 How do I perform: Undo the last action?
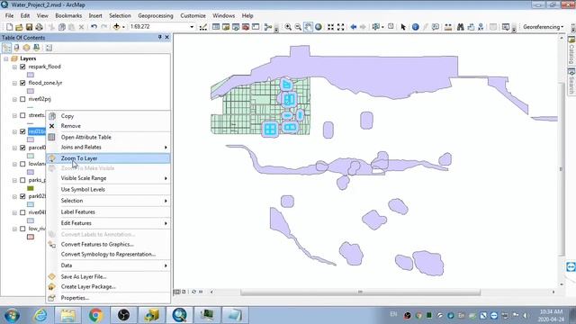tap(94, 27)
